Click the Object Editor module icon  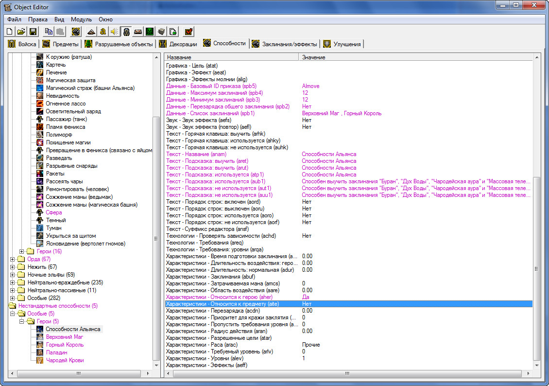pos(126,32)
